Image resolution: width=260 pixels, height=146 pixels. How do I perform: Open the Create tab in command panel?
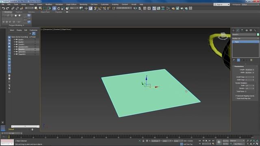click(x=234, y=30)
